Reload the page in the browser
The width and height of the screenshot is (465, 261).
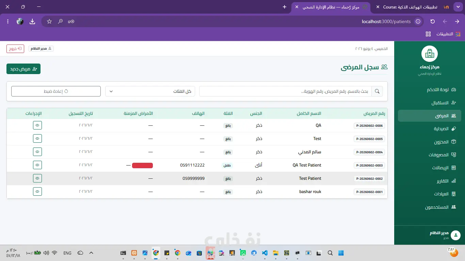pyautogui.click(x=433, y=21)
